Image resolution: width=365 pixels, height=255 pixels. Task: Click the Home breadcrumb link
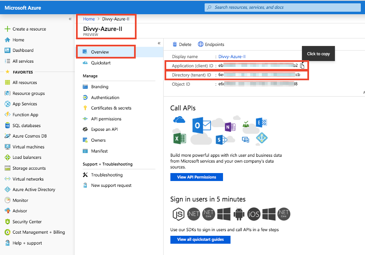click(89, 19)
